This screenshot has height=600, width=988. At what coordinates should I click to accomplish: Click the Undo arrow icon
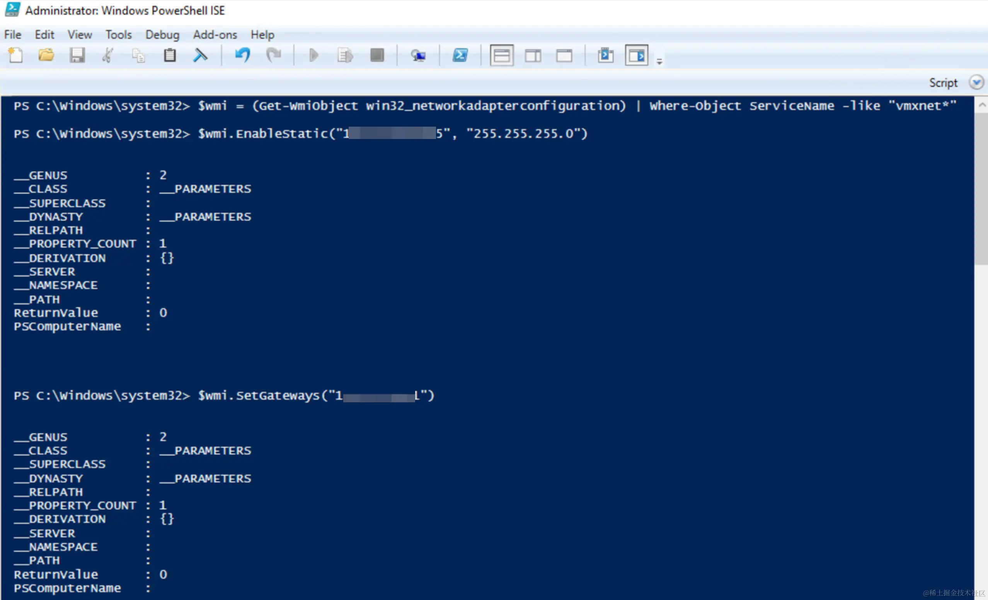pyautogui.click(x=243, y=55)
